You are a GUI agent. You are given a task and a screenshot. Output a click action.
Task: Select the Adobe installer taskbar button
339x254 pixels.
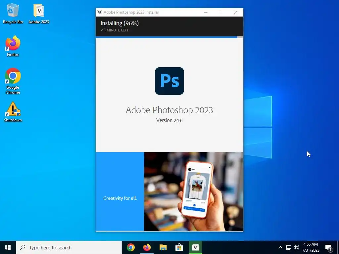(195, 247)
